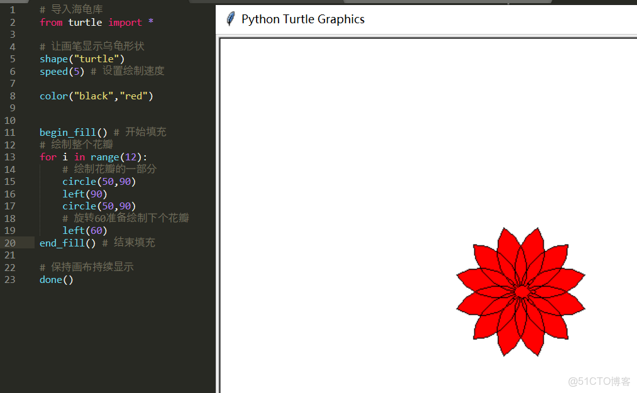Click the comment '# 绘制花瓣的一部分'
The height and width of the screenshot is (393, 637).
coord(109,169)
